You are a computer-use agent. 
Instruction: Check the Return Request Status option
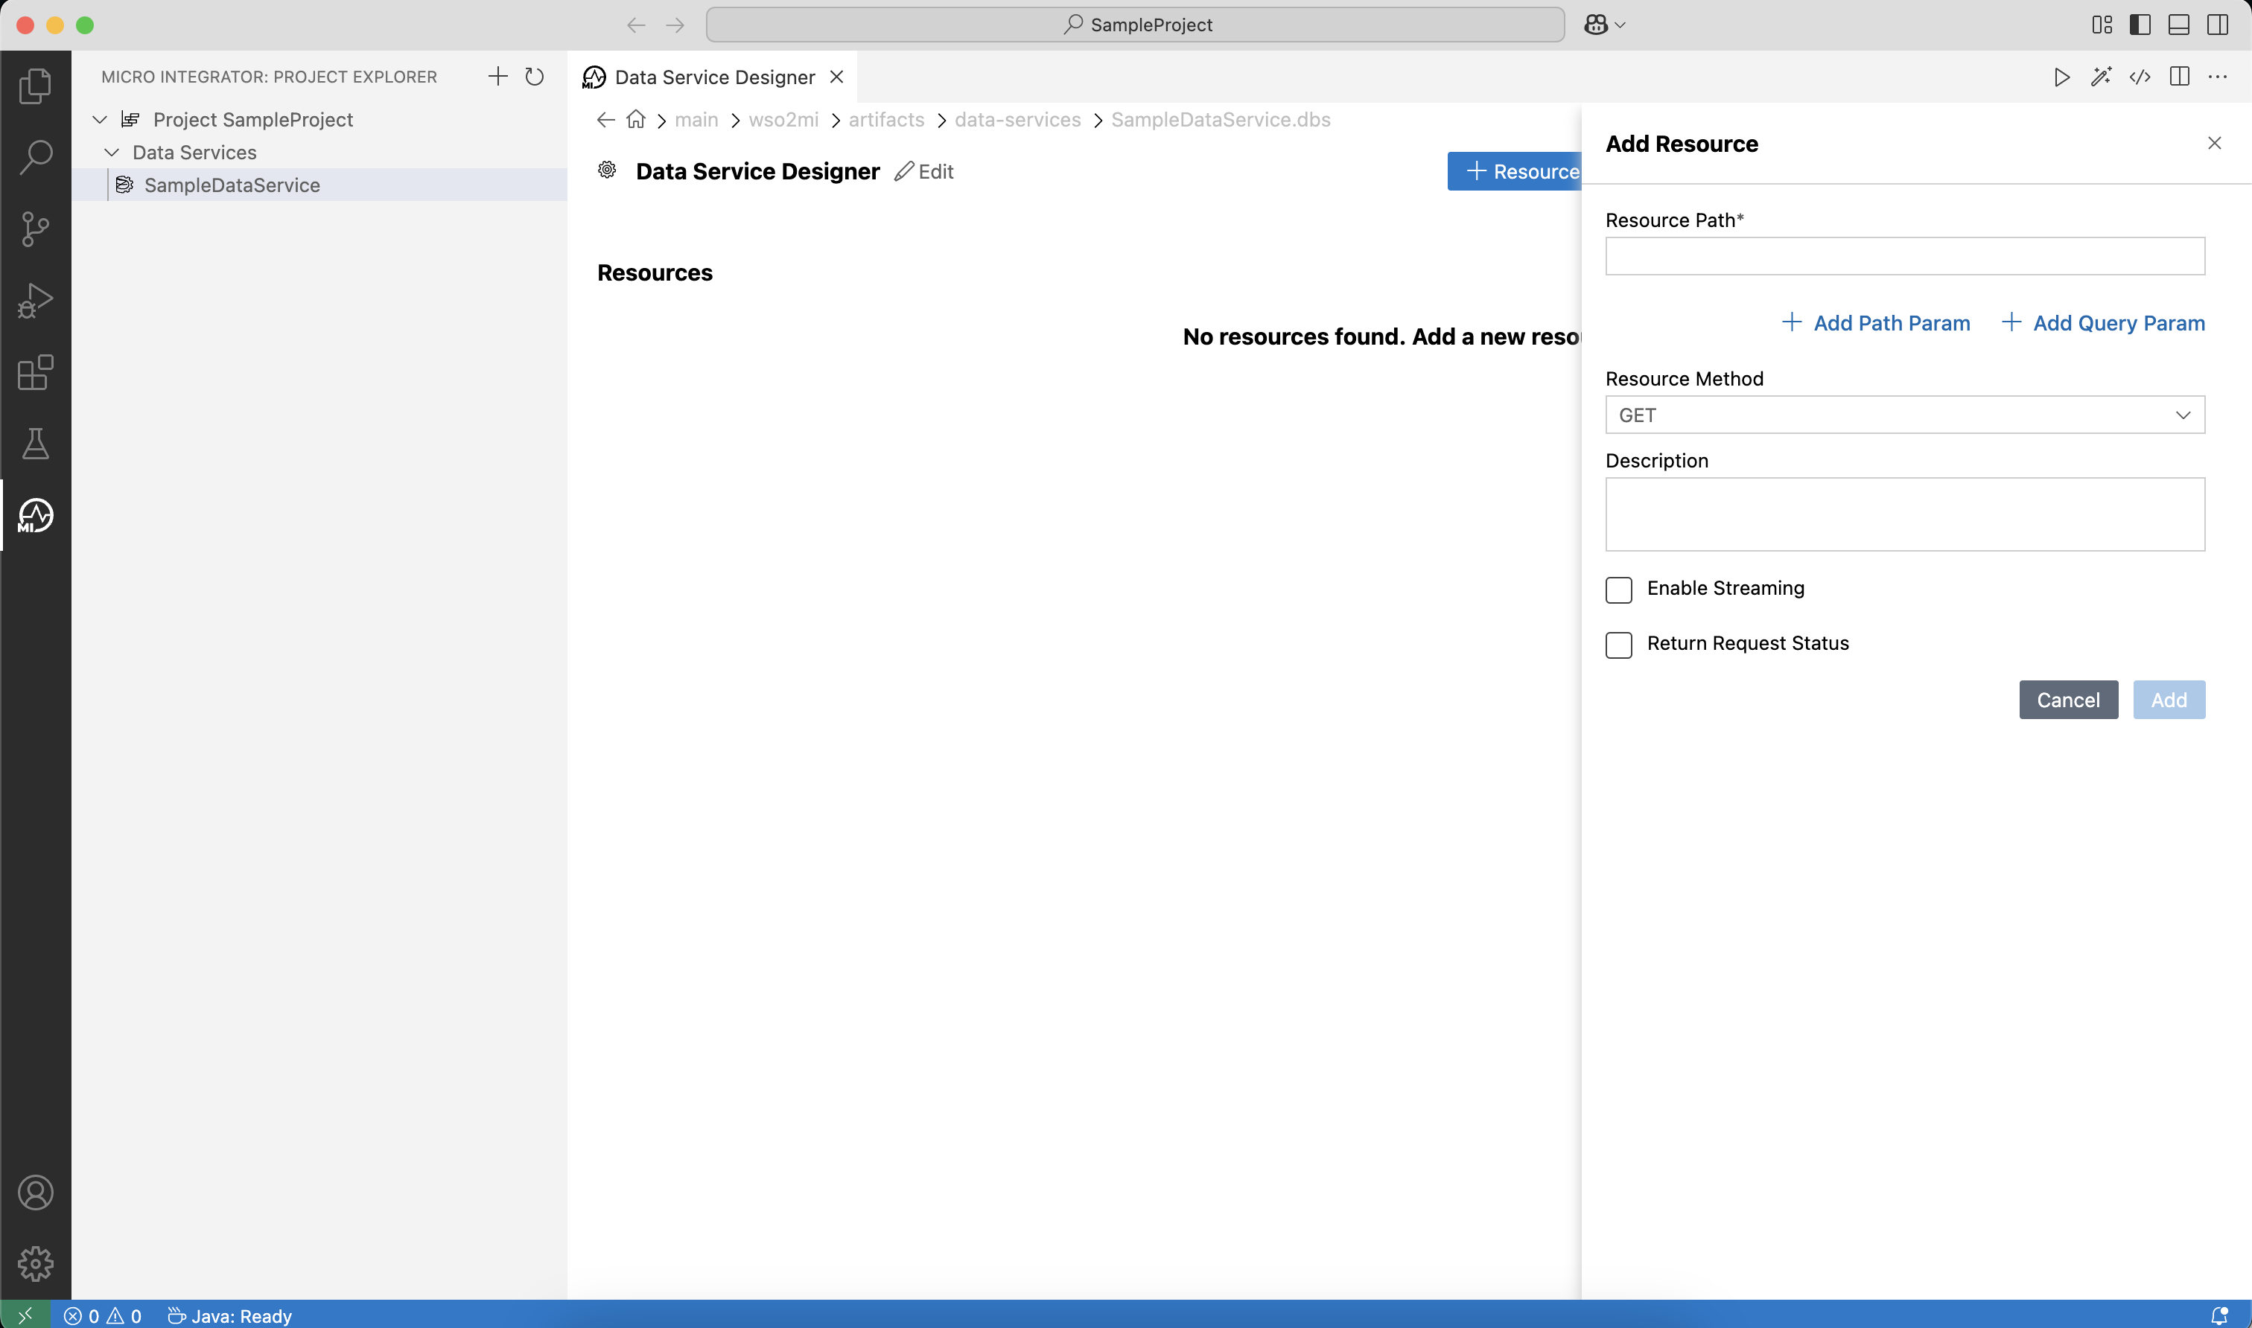pyautogui.click(x=1618, y=645)
